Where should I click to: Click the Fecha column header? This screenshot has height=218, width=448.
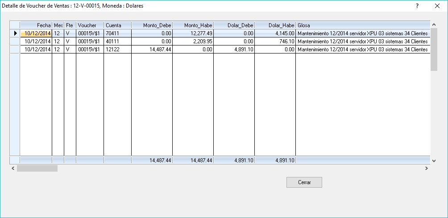coord(36,25)
